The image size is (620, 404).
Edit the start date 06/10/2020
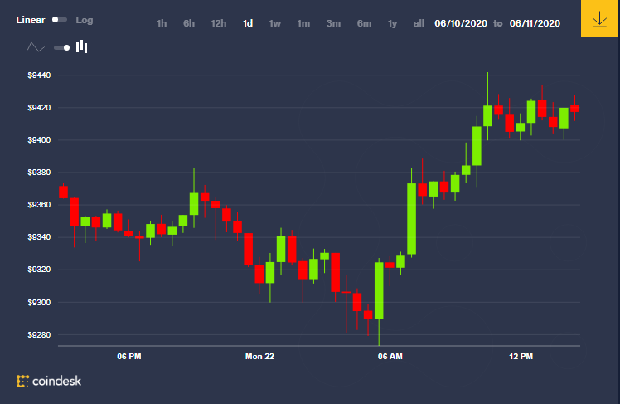pyautogui.click(x=461, y=23)
